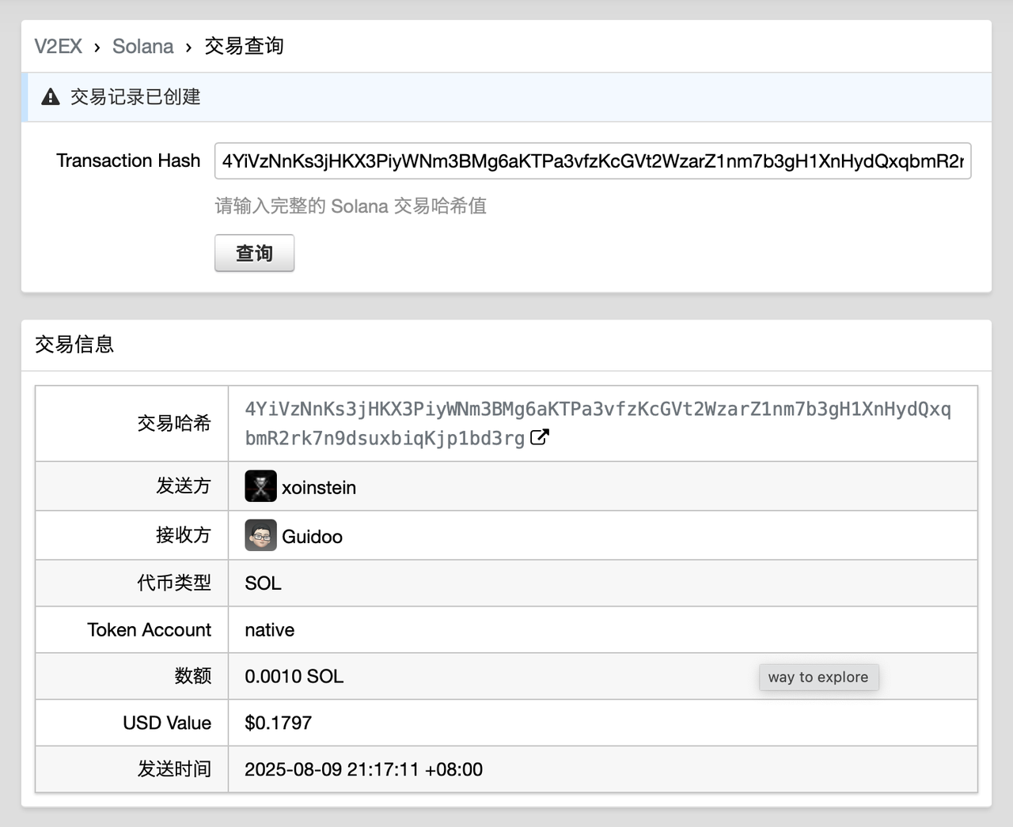The width and height of the screenshot is (1013, 827).
Task: Click the Transaction Hash field label
Action: [x=128, y=161]
